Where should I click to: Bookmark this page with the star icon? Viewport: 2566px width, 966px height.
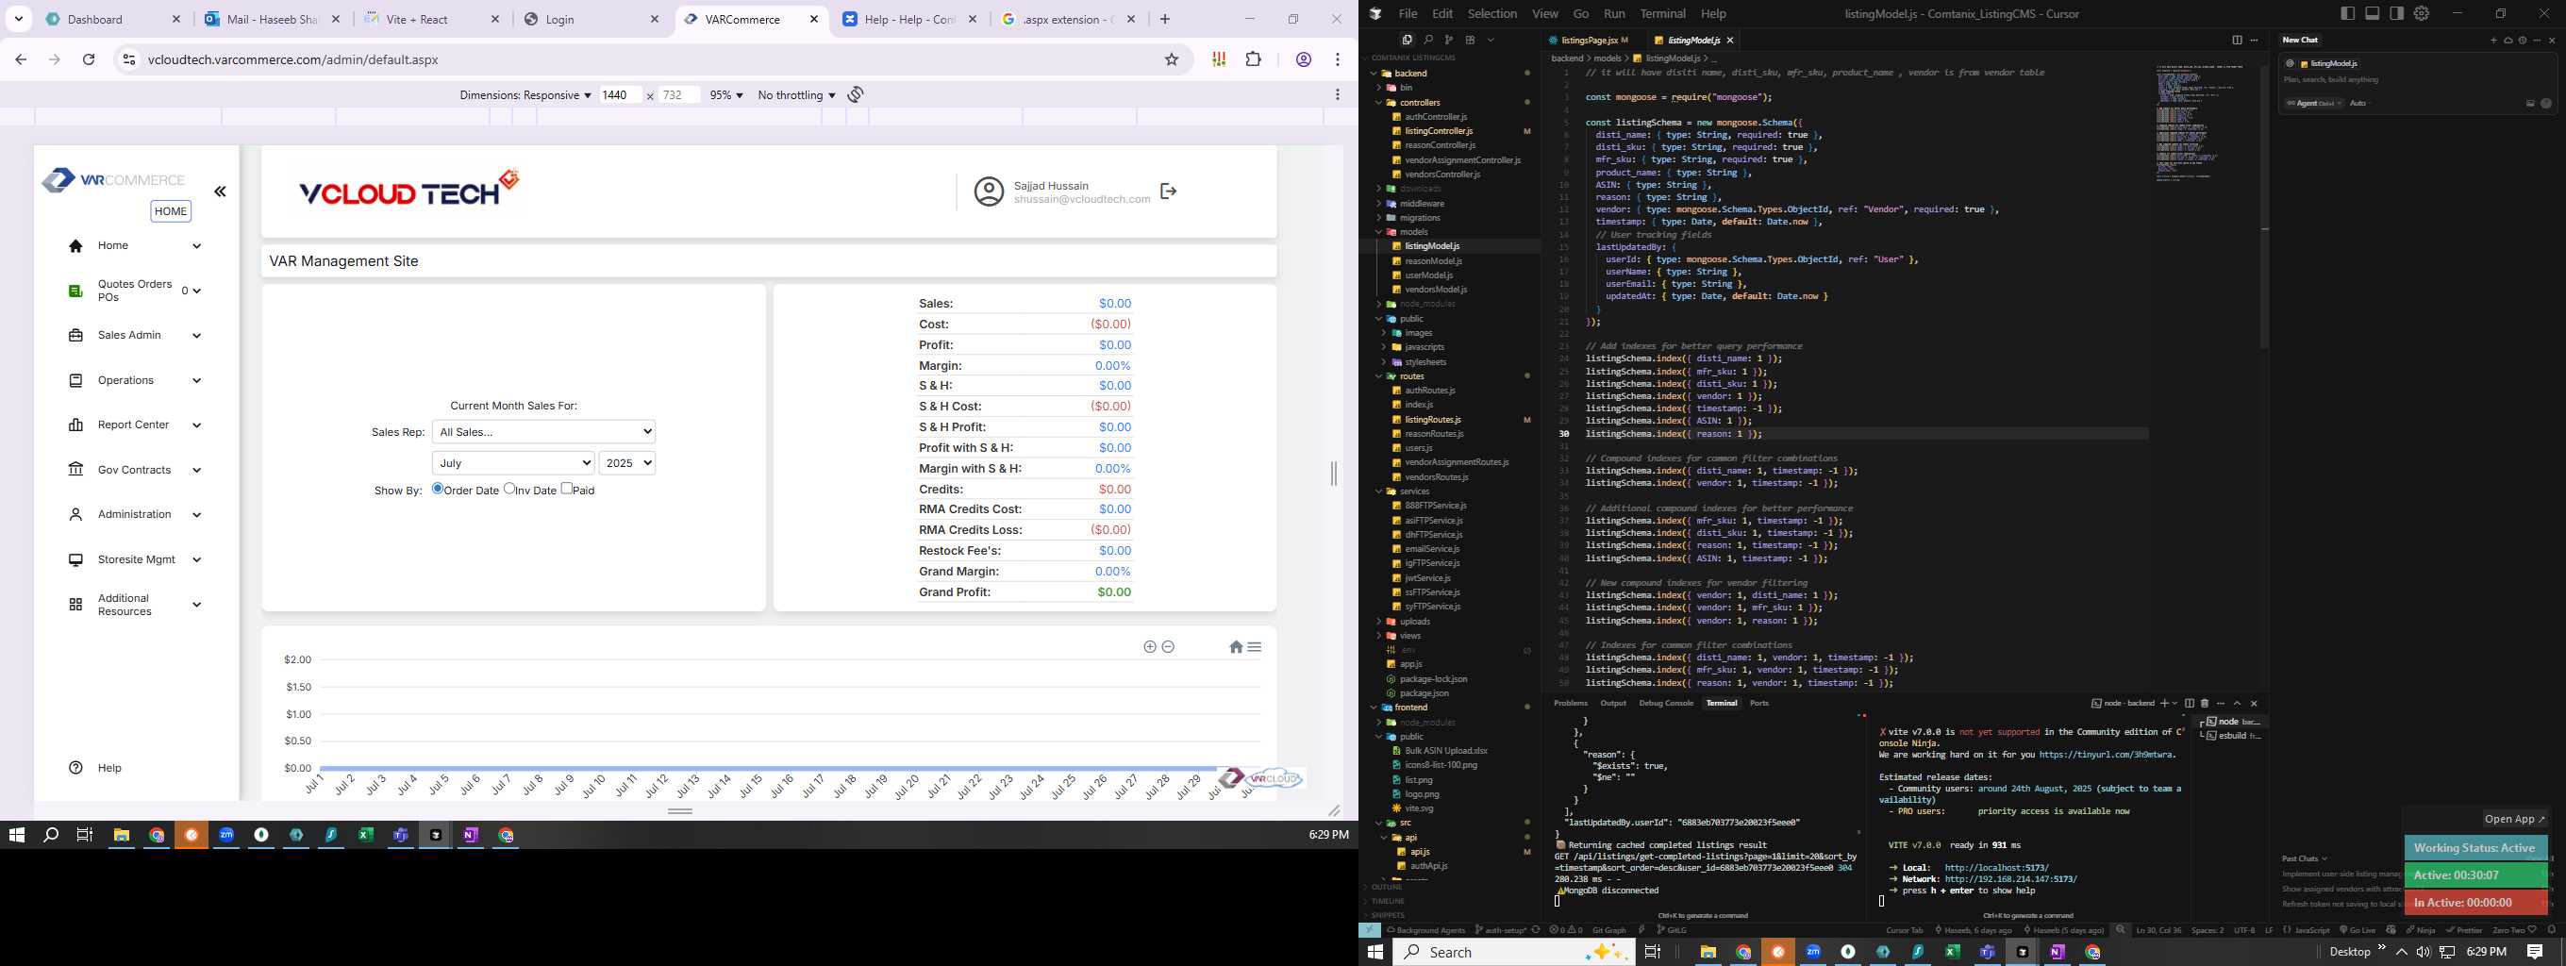(1173, 59)
